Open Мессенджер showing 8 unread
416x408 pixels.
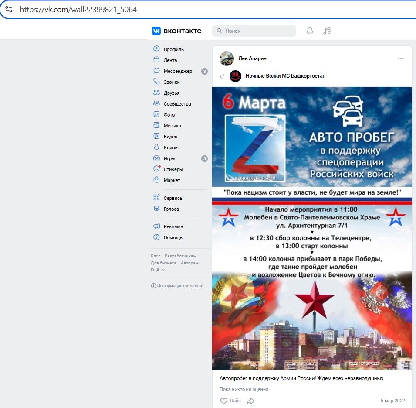coord(177,70)
